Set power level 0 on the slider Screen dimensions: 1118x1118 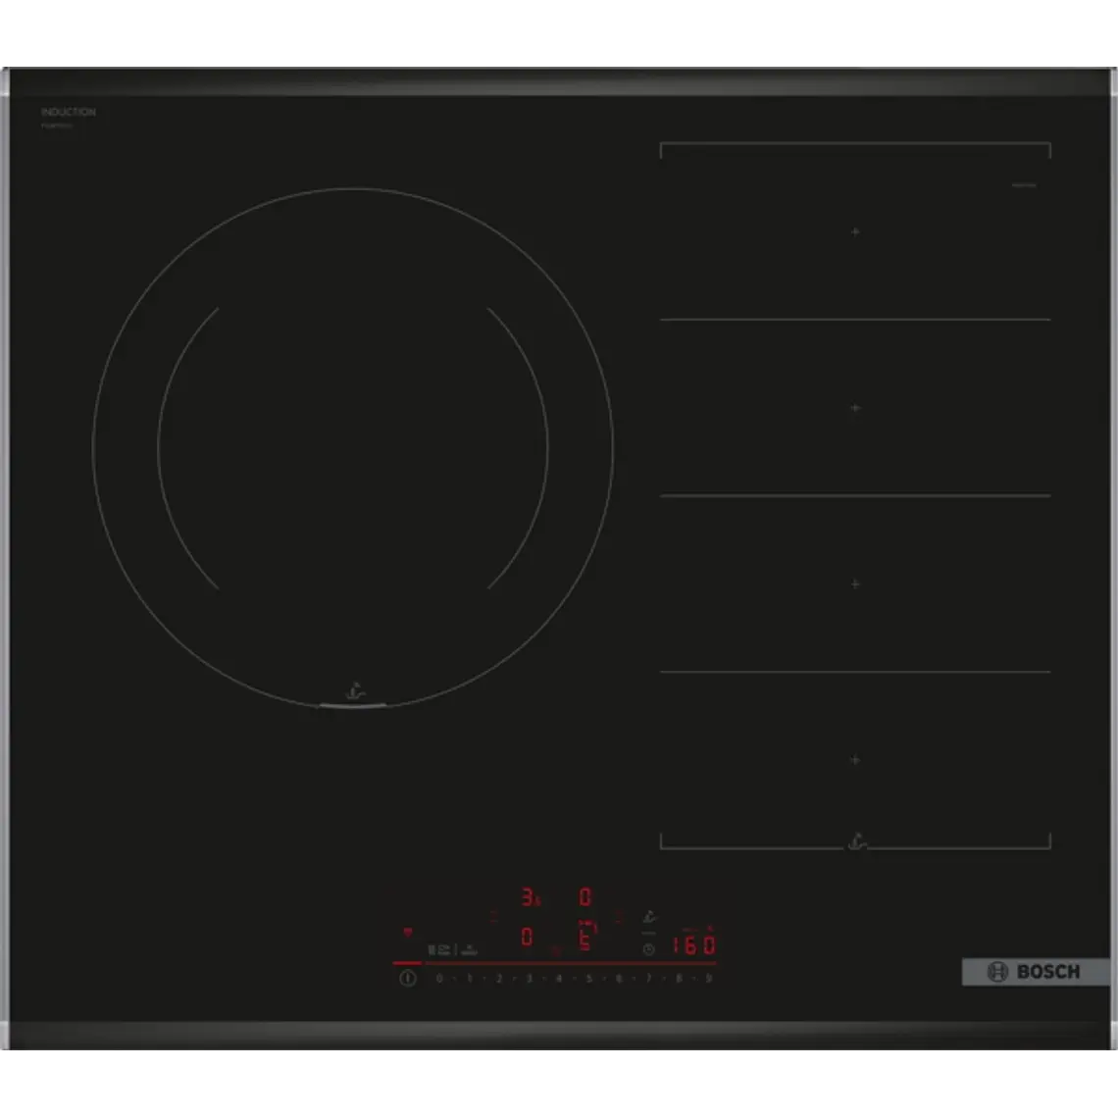(439, 978)
